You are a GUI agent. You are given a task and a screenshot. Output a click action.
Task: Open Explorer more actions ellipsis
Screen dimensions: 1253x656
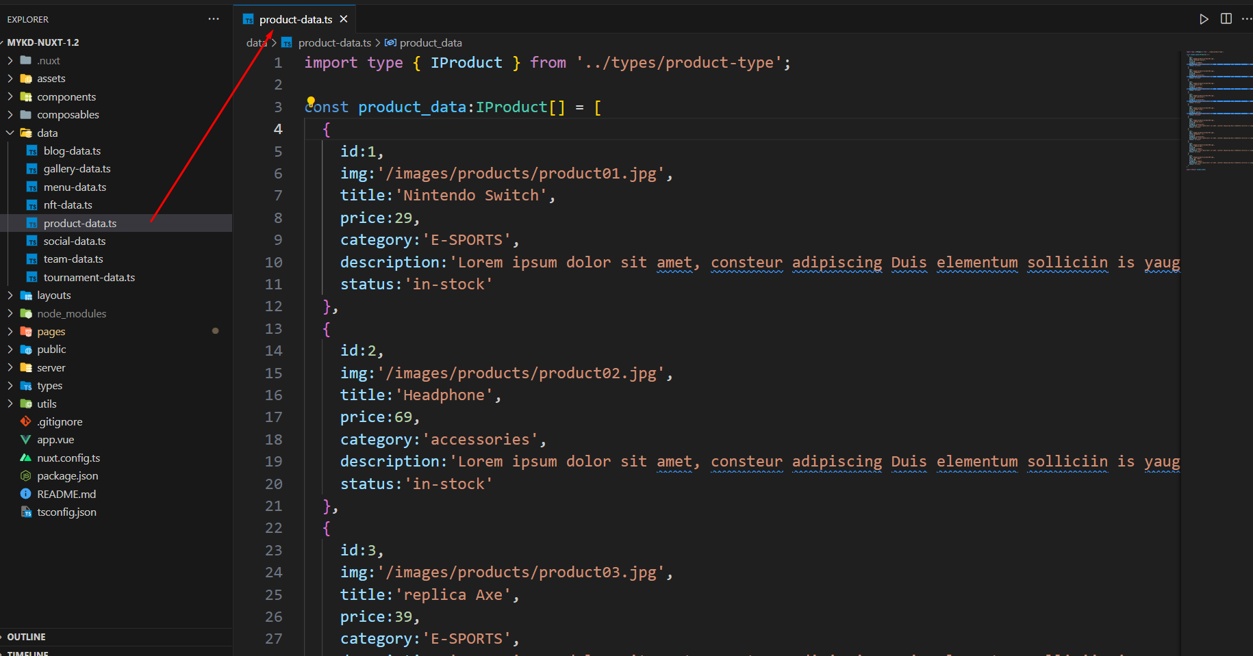click(214, 19)
